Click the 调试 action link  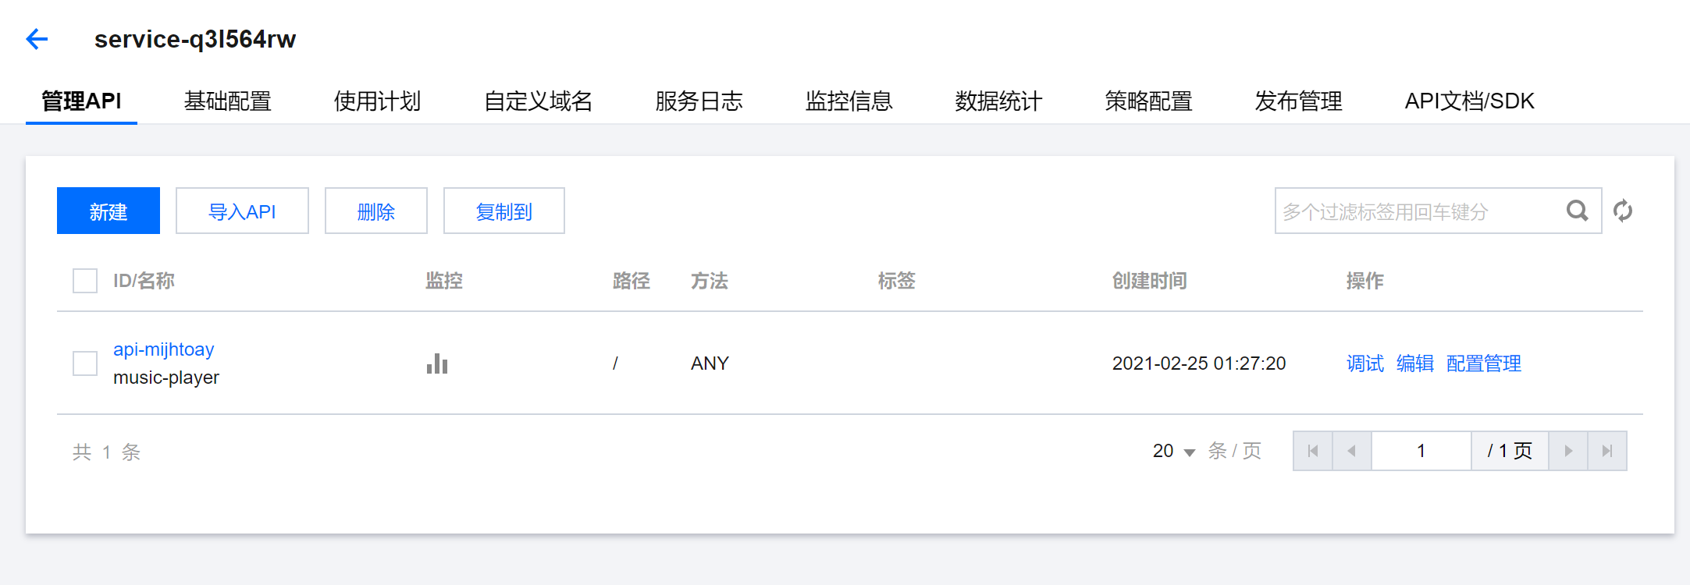(1365, 363)
